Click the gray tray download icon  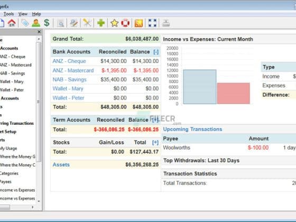[x=166, y=23]
